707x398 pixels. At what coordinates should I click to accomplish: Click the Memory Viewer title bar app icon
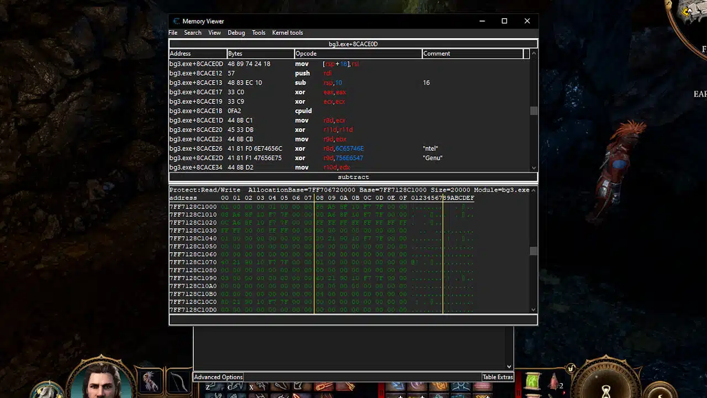tap(176, 21)
